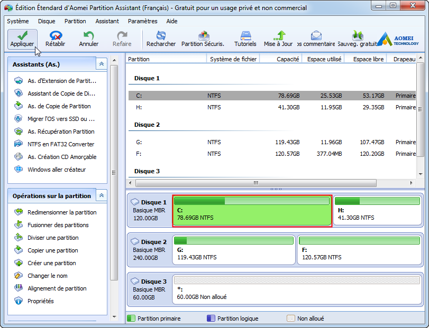The image size is (429, 328).
Task: Sort by Partition column header
Action: pos(166,59)
